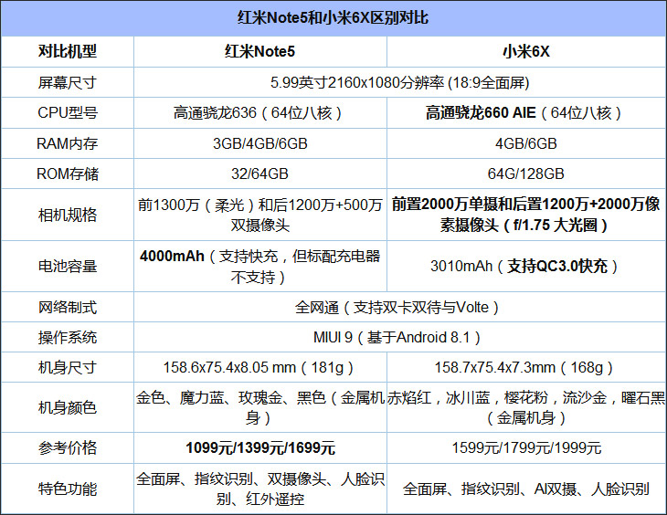Click the cell '全网通（支持双卡双待与Volte）'

coord(399,307)
